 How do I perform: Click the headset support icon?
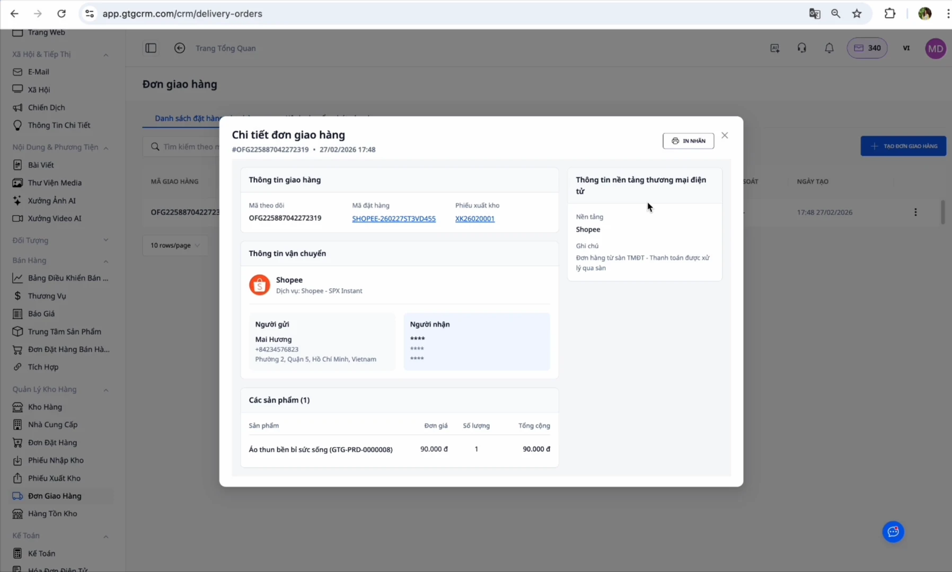coord(801,48)
